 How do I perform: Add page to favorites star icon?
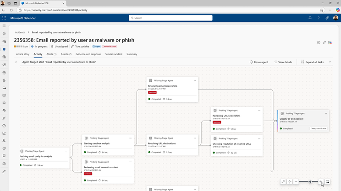pyautogui.click(x=322, y=10)
